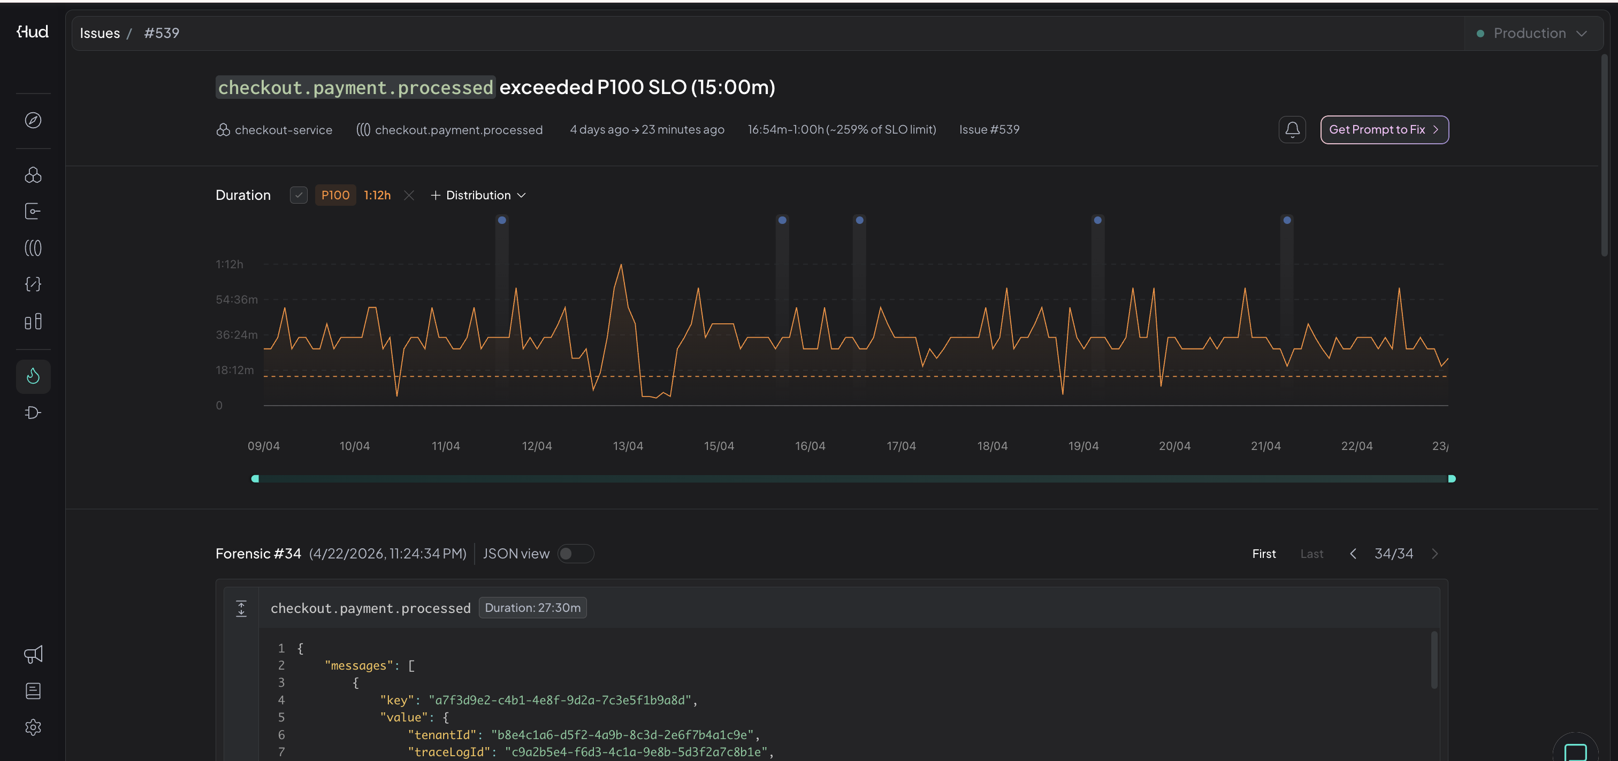The height and width of the screenshot is (761, 1618).
Task: Open the megaphone announcements icon
Action: 33,654
